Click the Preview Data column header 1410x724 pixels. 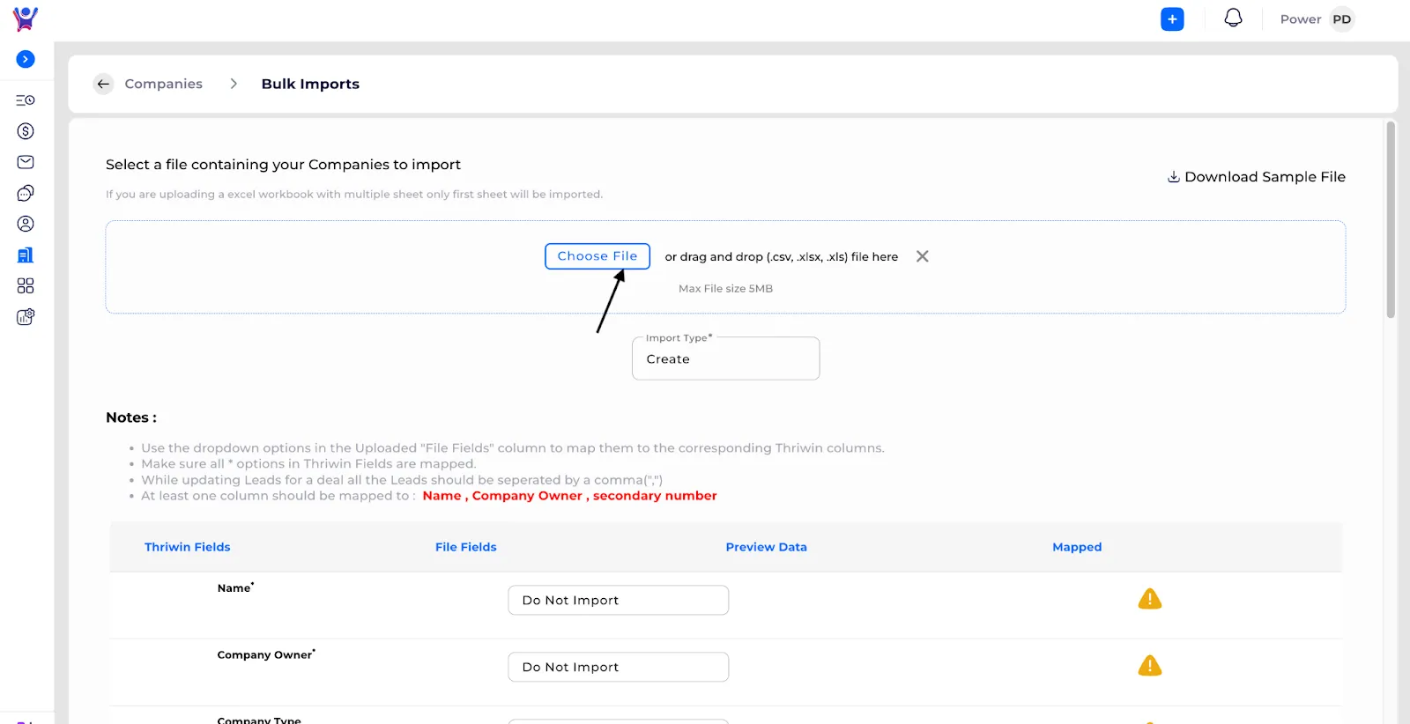767,547
